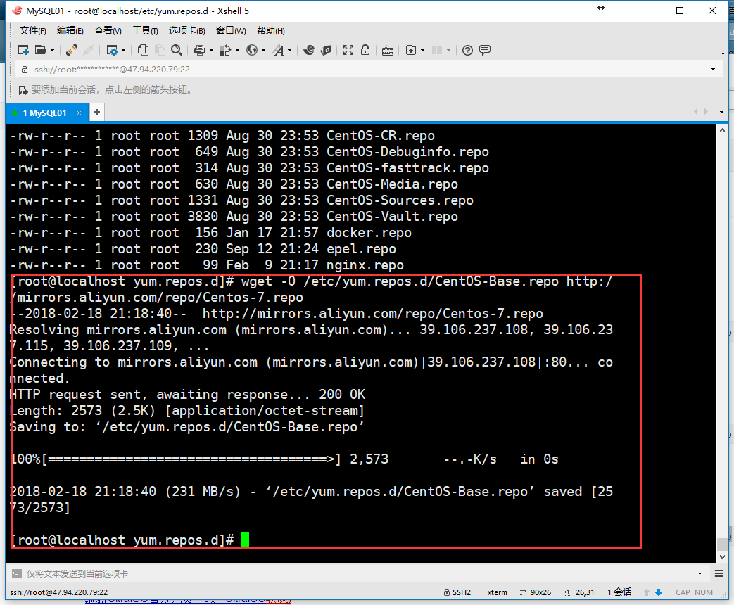Expand the new tab group dropdown arrow
The width and height of the screenshot is (734, 605).
423,50
